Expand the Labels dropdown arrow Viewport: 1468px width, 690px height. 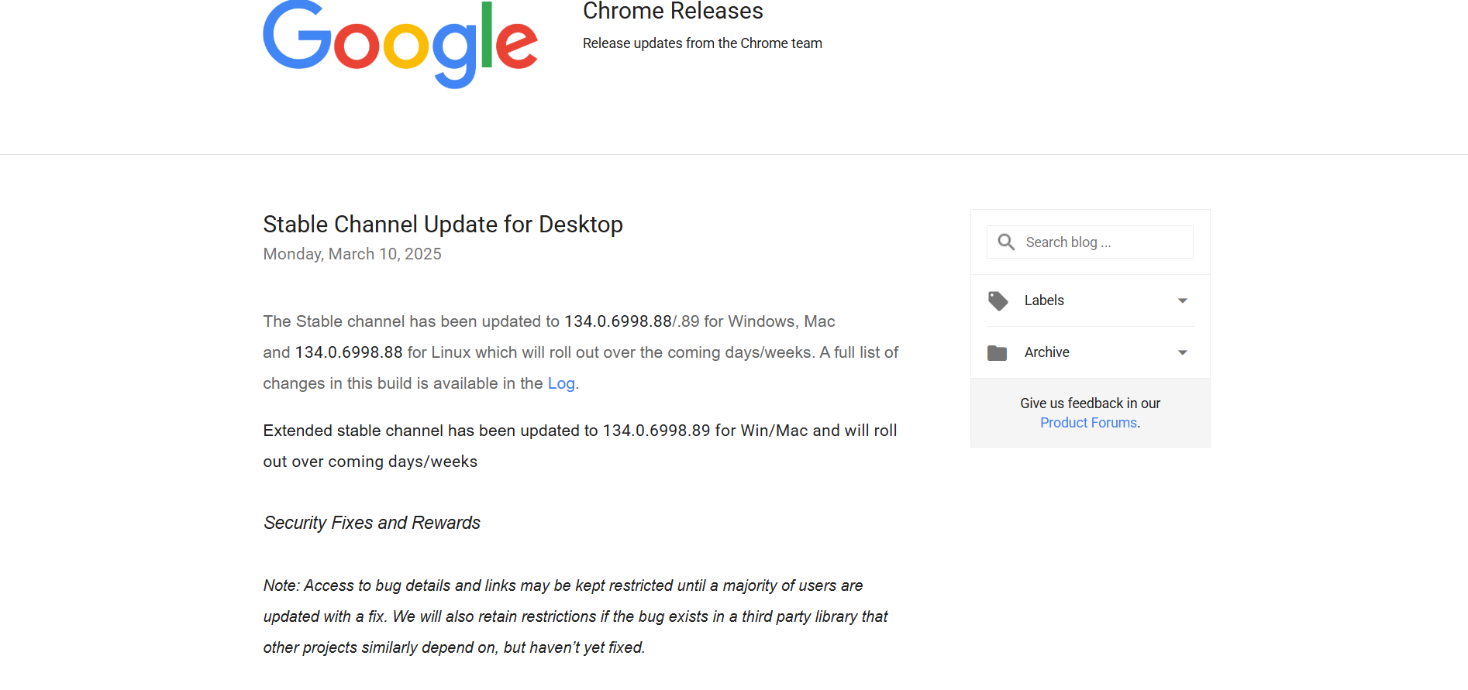point(1182,300)
